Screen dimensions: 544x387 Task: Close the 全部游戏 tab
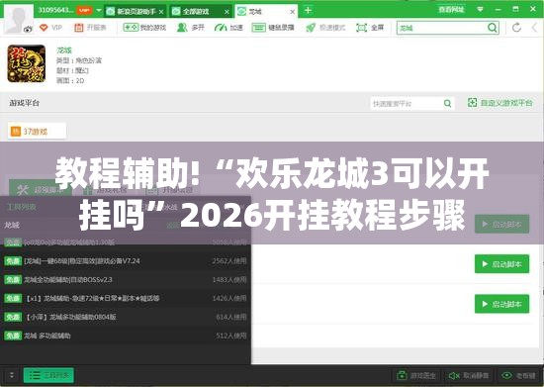pyautogui.click(x=227, y=12)
